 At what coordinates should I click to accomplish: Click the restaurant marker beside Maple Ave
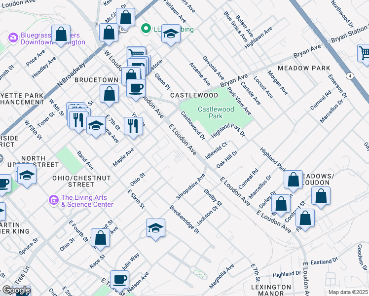133,126
